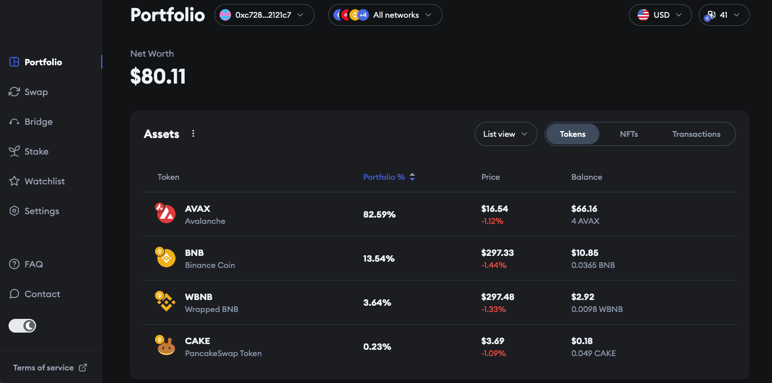Click the 0.049 CAKE balance amount
Screen dimensions: 772x383
(594, 353)
